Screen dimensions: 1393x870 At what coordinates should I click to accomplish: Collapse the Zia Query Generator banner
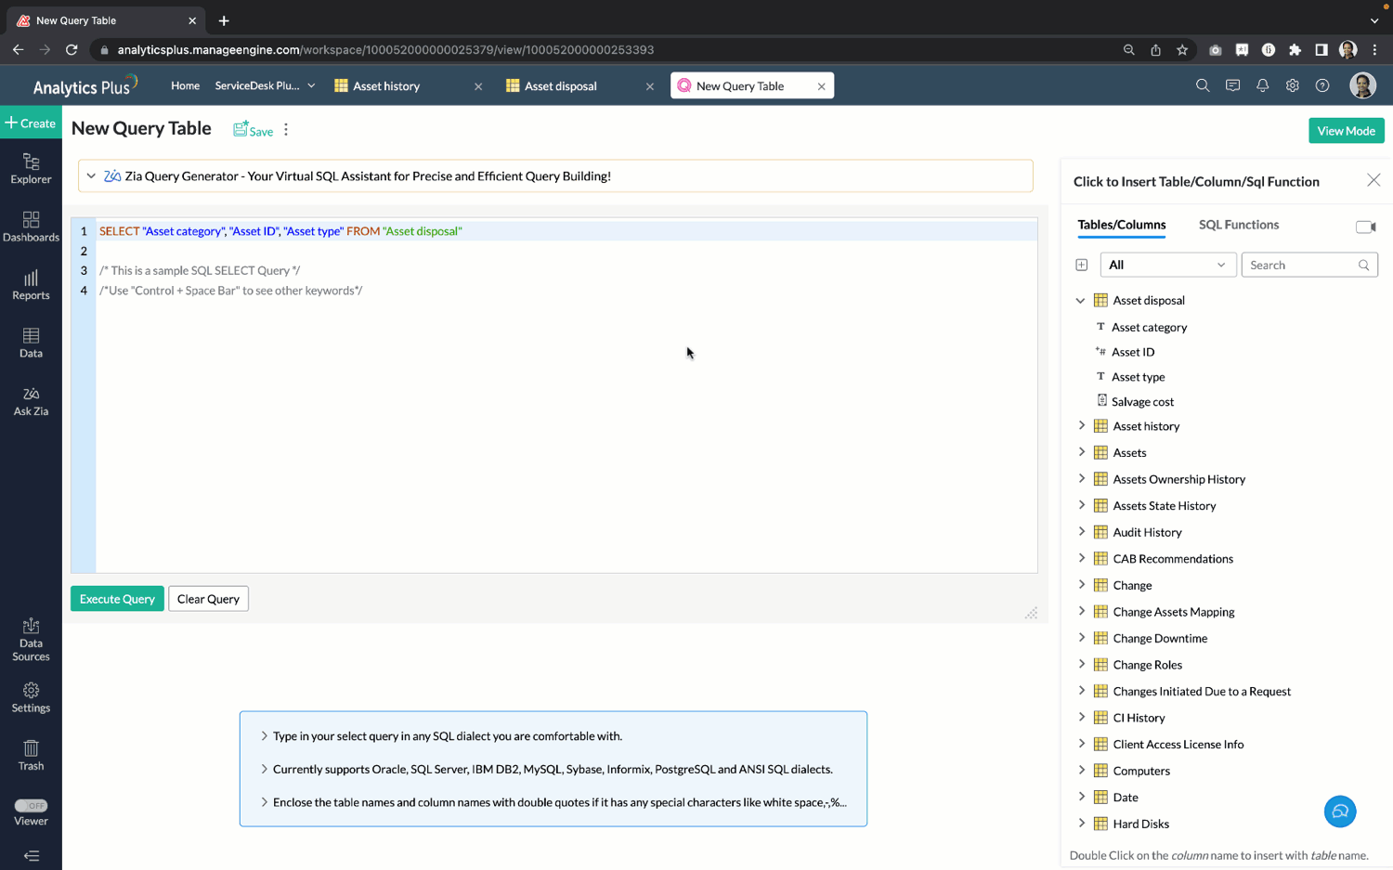pyautogui.click(x=91, y=176)
